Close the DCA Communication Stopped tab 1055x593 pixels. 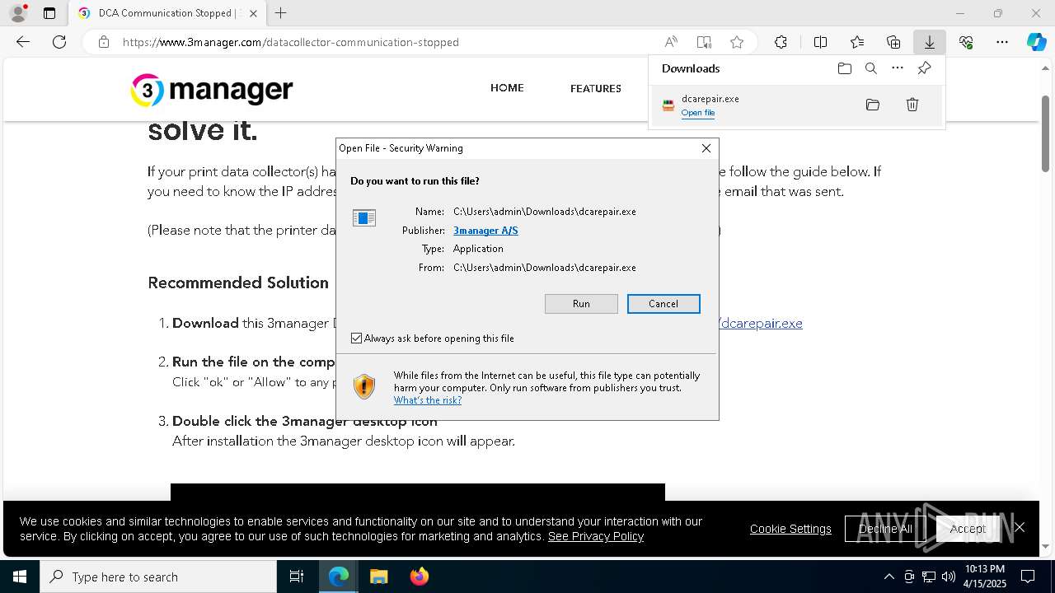pos(253,13)
